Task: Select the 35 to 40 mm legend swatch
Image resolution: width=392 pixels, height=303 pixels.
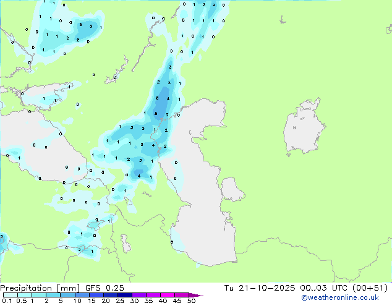Action: pyautogui.click(x=153, y=295)
